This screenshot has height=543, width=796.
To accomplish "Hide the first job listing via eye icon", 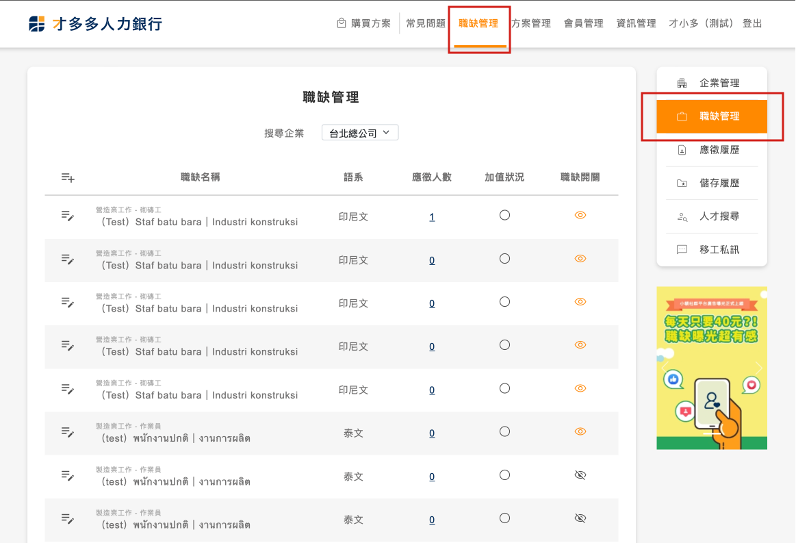I will pos(580,215).
